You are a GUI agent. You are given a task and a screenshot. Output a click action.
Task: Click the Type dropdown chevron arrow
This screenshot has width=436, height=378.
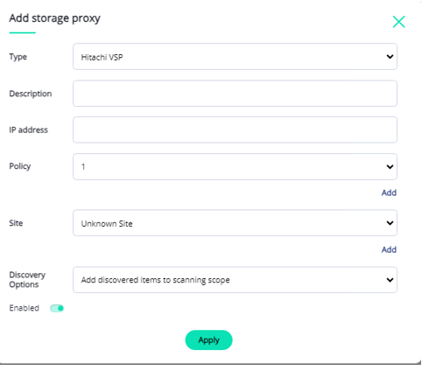pyautogui.click(x=390, y=57)
